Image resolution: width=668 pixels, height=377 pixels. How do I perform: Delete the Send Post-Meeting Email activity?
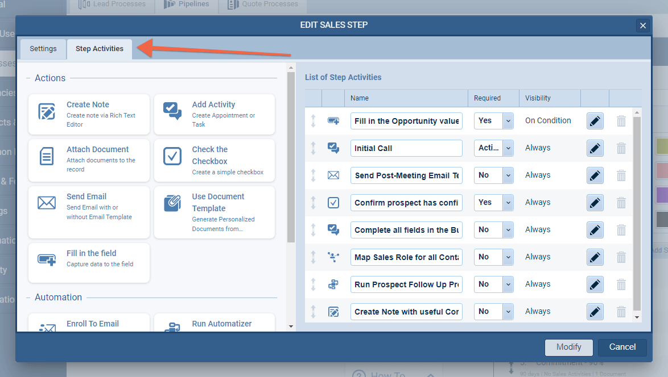[x=621, y=175]
